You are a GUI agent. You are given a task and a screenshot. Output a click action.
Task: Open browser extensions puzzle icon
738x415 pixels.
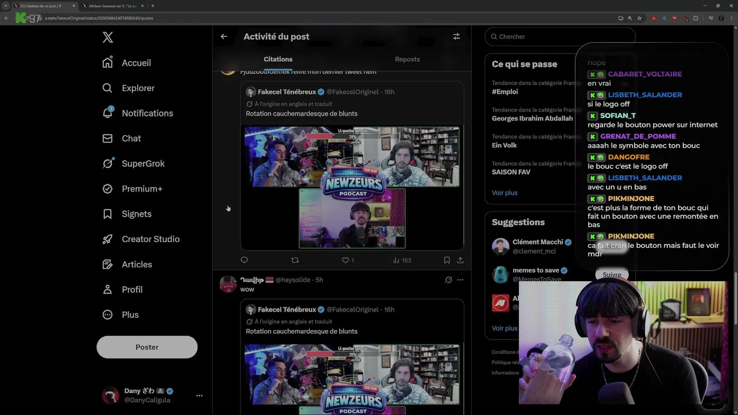pos(695,18)
